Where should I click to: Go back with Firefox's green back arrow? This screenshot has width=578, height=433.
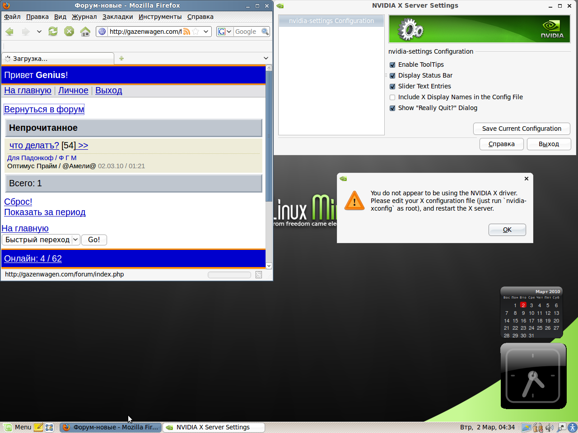(x=9, y=32)
